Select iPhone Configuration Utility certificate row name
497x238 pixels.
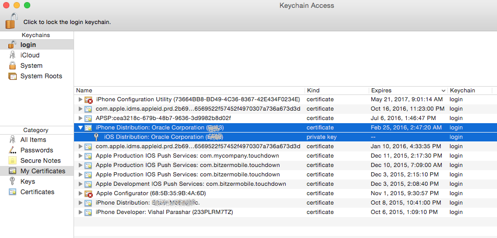(198, 99)
